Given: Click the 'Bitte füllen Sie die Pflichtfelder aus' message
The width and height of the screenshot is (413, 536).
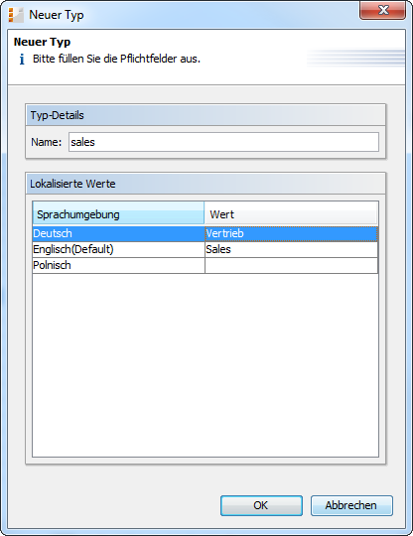Looking at the screenshot, I should (x=116, y=59).
